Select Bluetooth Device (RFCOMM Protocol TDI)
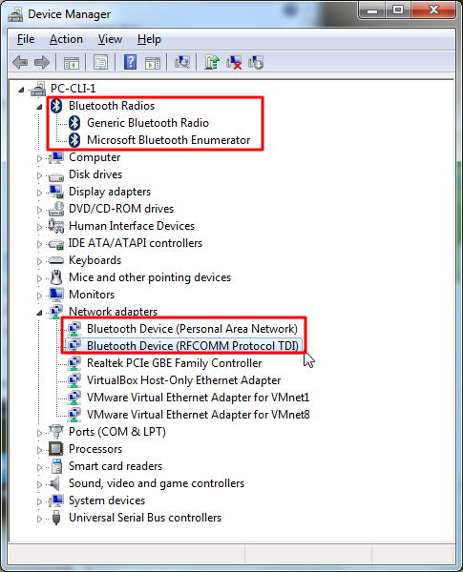 tap(193, 346)
